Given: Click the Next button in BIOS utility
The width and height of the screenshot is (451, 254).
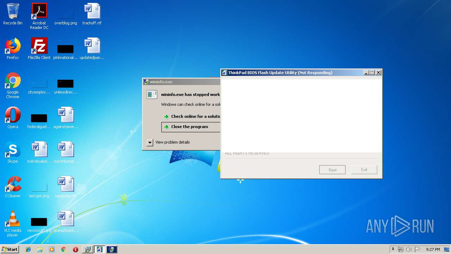Looking at the screenshot, I should tap(332, 170).
